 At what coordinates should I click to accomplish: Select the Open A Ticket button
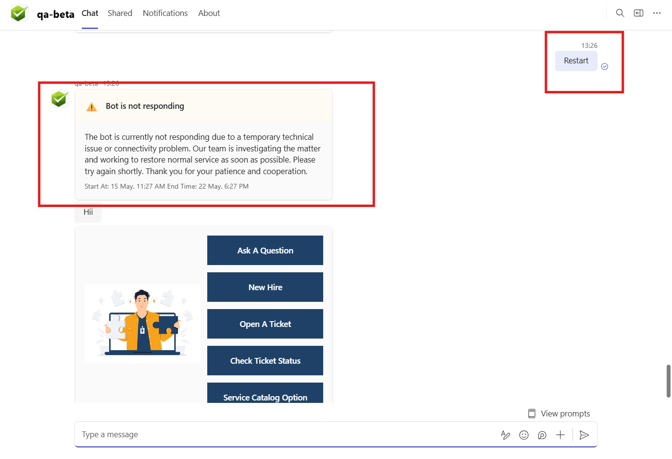pyautogui.click(x=265, y=324)
